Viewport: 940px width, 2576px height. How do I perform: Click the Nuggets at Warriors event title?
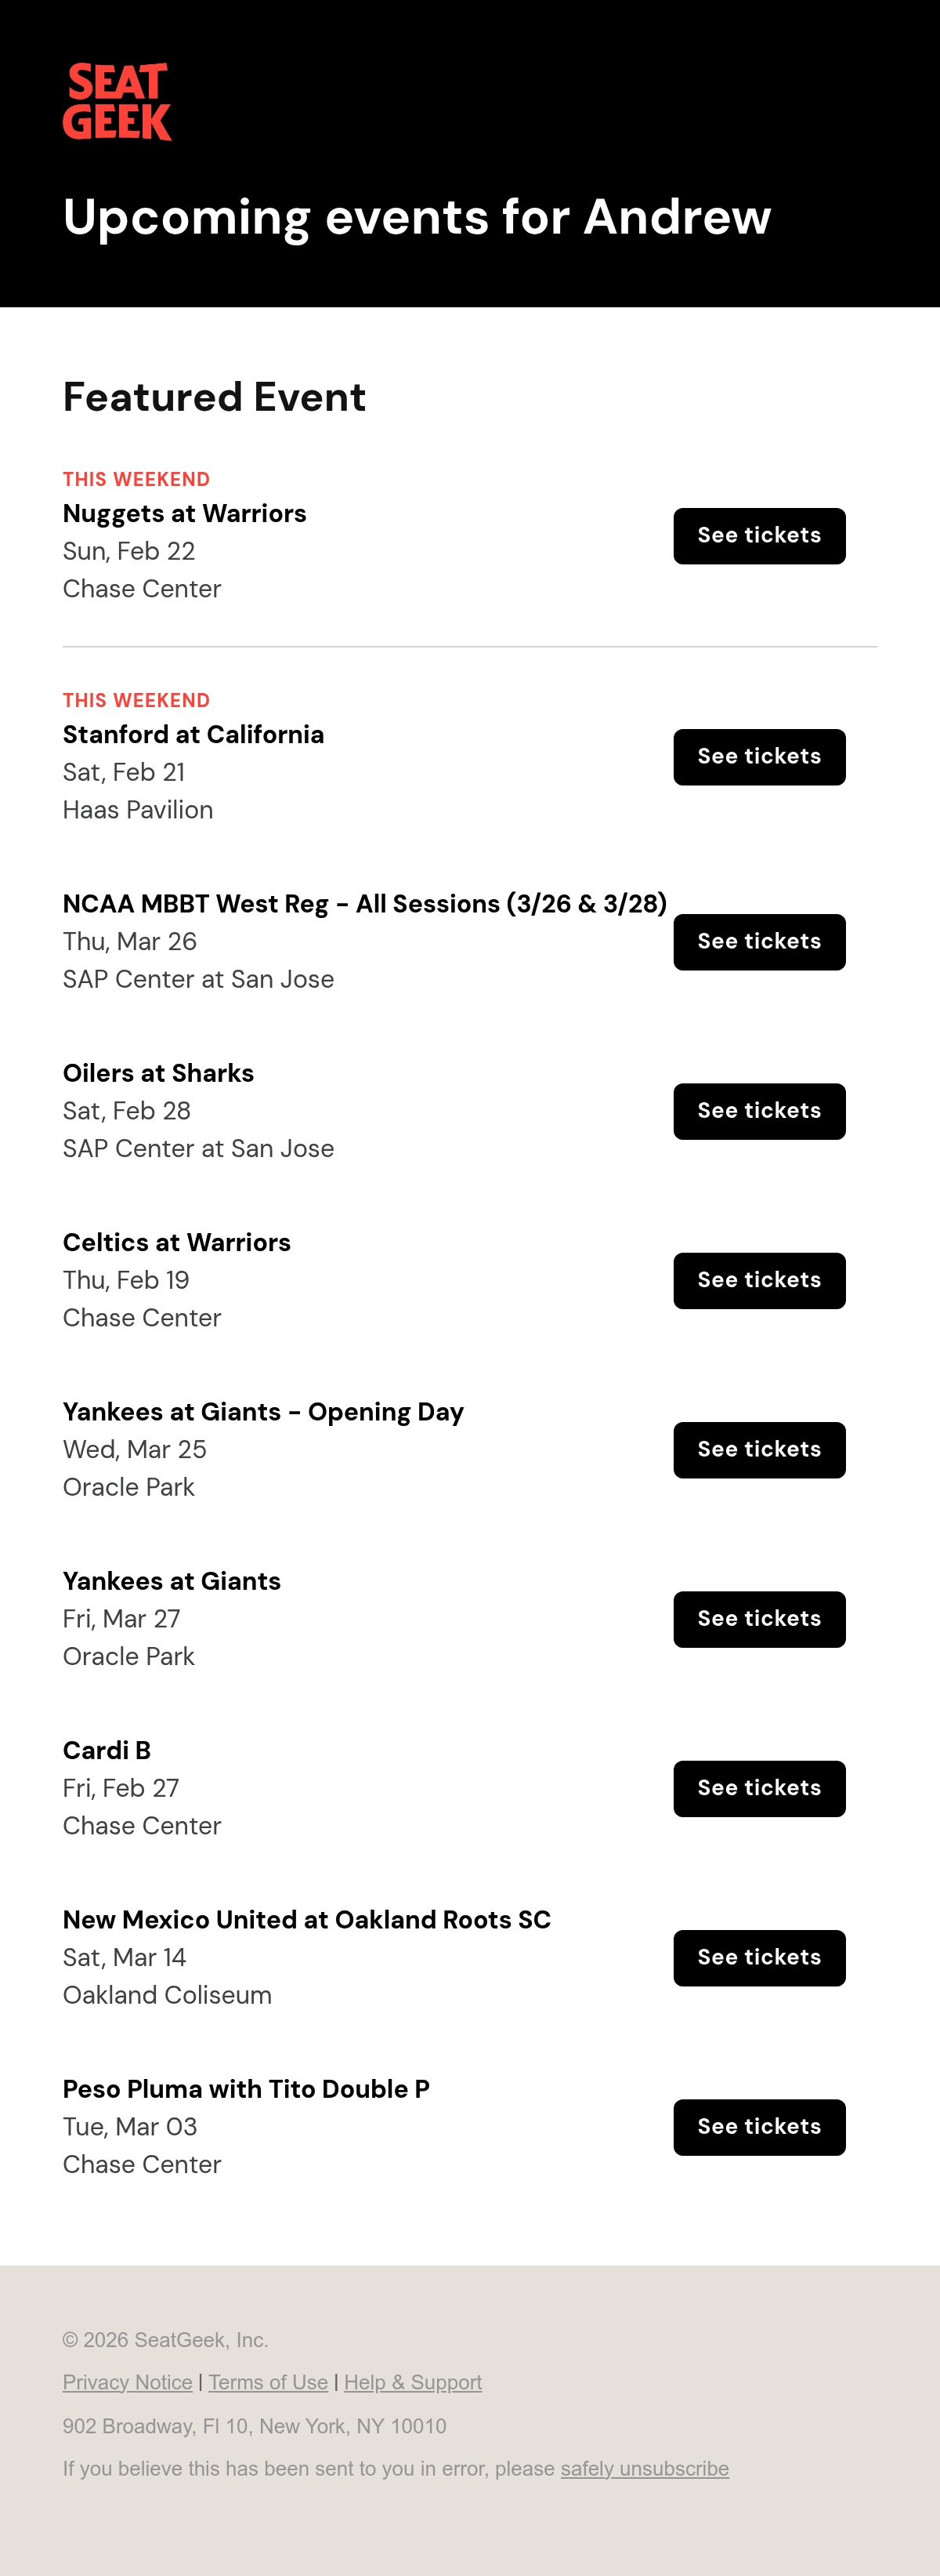pos(185,513)
